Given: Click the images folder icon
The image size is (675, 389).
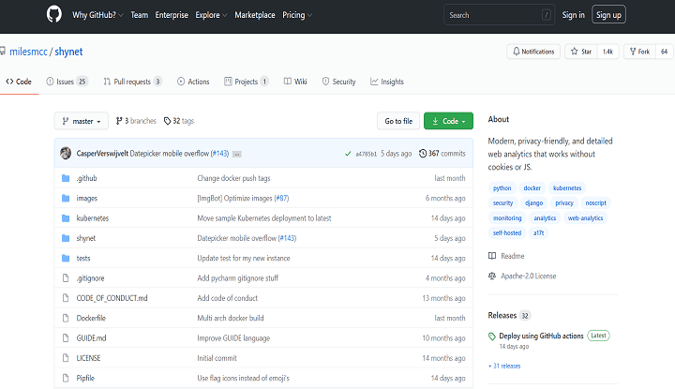Looking at the screenshot, I should tap(66, 198).
